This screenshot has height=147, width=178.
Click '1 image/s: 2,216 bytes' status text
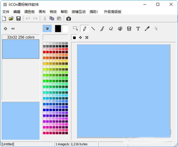coord(72,144)
